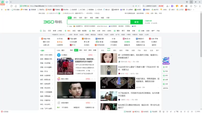Follow 娱乐小喇叭 with the 关注 button
This screenshot has height=113, width=202.
tap(88, 79)
